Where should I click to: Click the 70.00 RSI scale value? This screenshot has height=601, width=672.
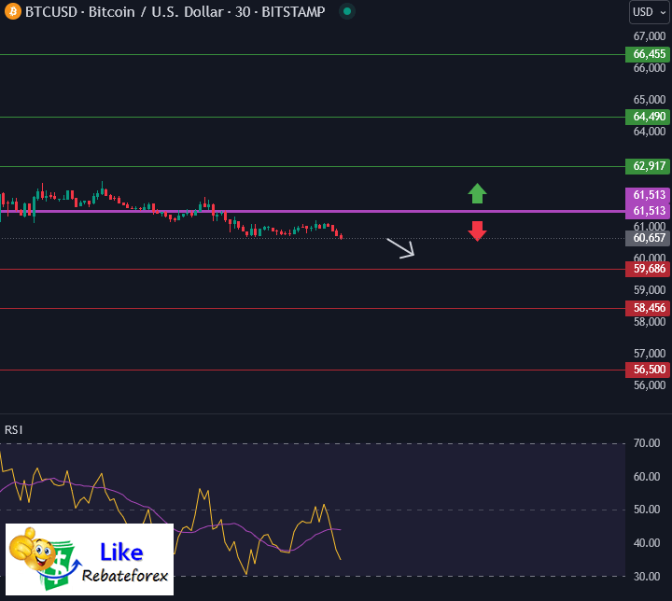647,443
